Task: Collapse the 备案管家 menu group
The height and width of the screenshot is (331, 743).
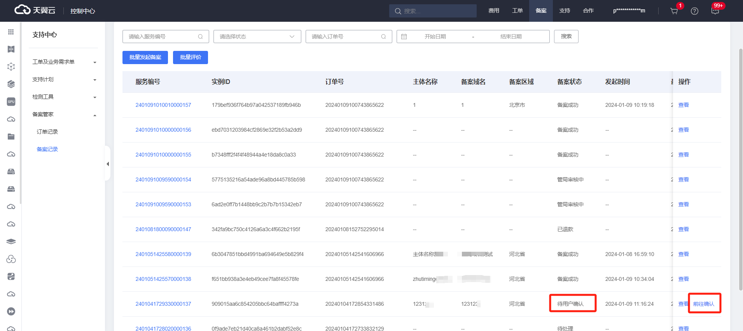Action: [x=64, y=114]
